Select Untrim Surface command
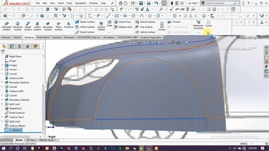 coord(145,32)
